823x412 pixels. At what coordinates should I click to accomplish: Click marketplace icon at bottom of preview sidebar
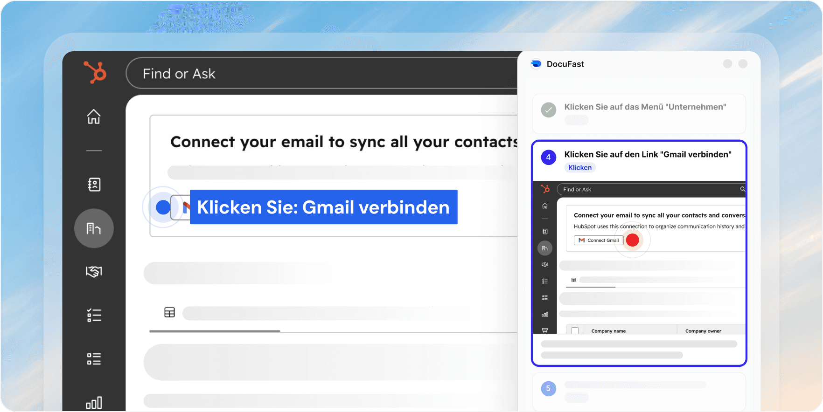(x=544, y=330)
